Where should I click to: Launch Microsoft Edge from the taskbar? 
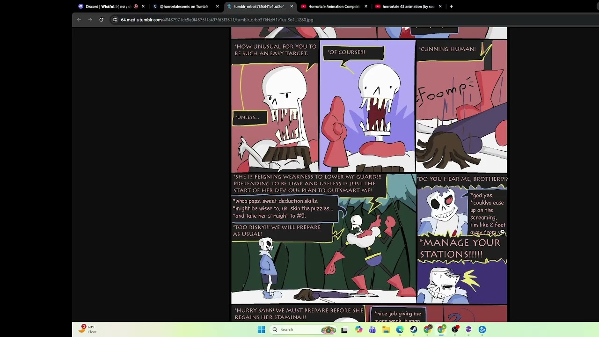tap(400, 330)
